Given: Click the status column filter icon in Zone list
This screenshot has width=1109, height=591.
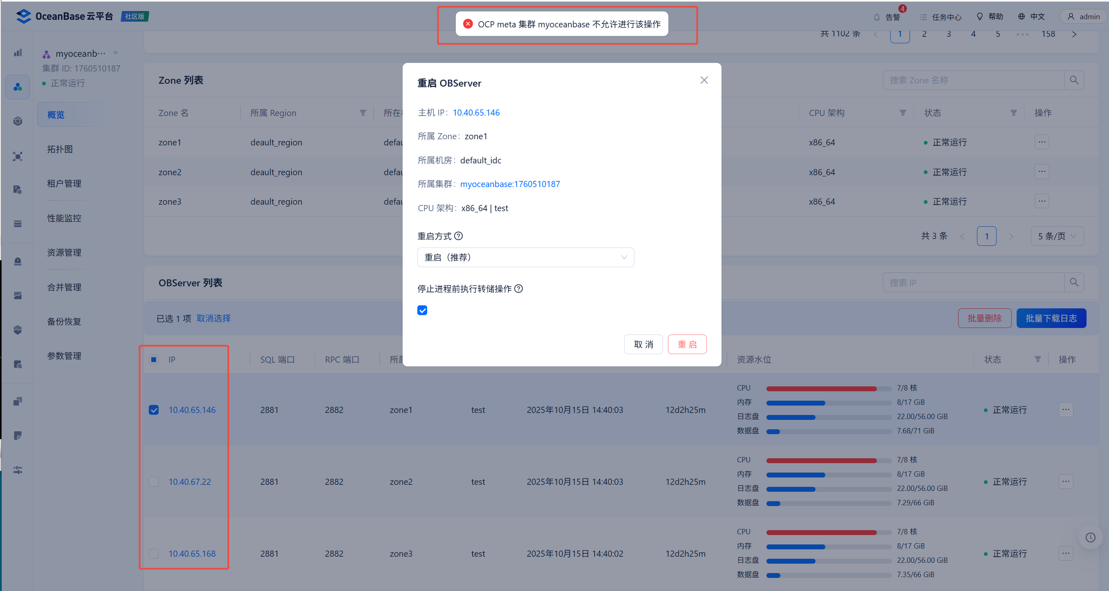Looking at the screenshot, I should click(x=1013, y=113).
